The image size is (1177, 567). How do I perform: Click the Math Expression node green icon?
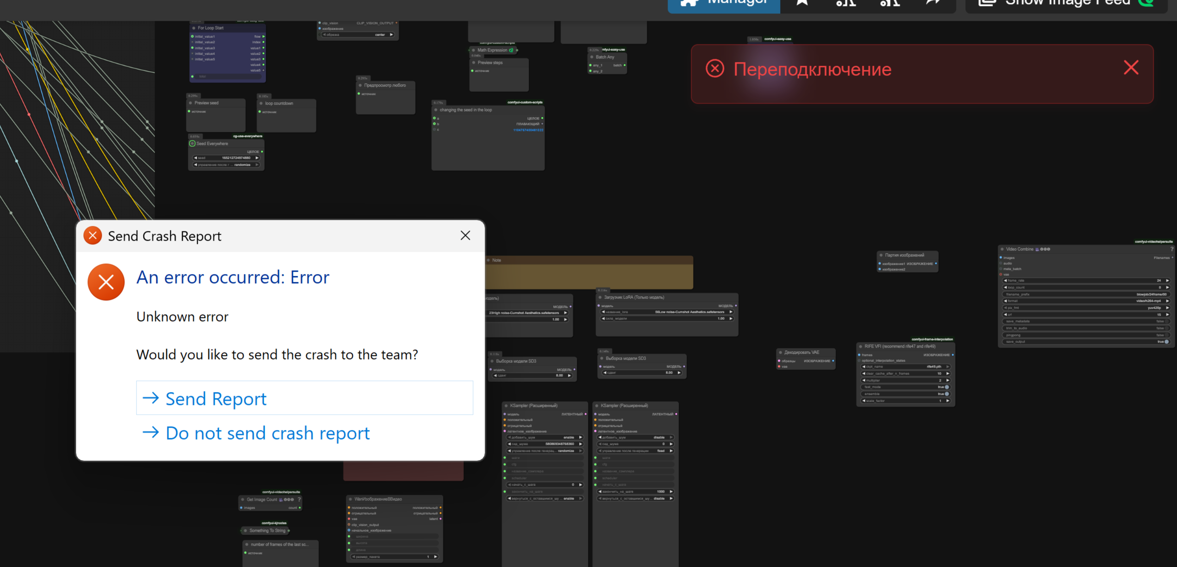click(511, 50)
